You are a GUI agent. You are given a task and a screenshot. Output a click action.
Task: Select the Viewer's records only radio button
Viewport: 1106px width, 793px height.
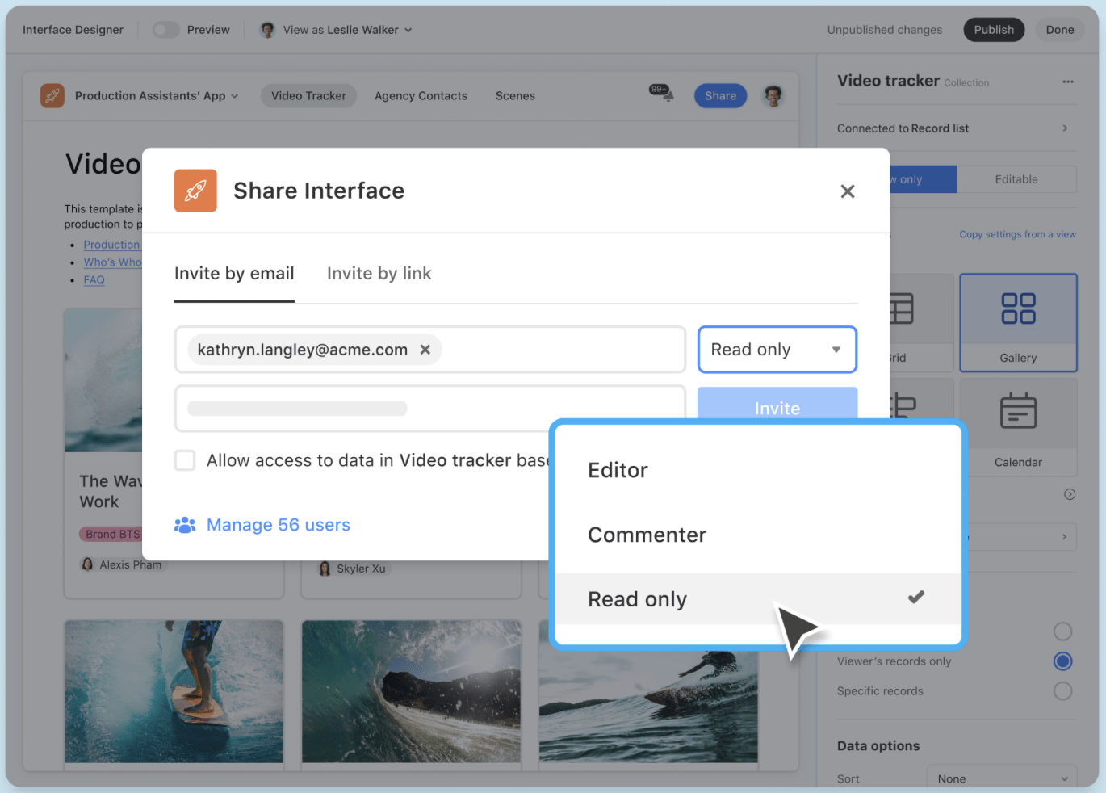[x=1063, y=661]
